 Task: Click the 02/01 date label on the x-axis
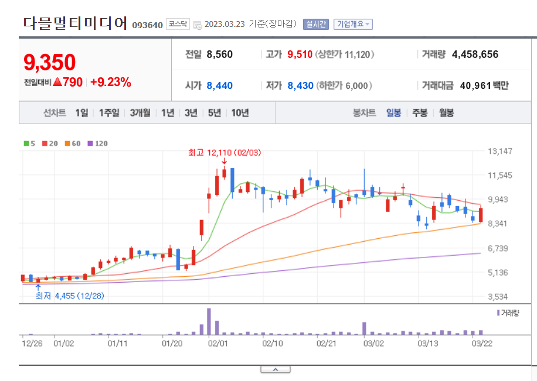(218, 344)
